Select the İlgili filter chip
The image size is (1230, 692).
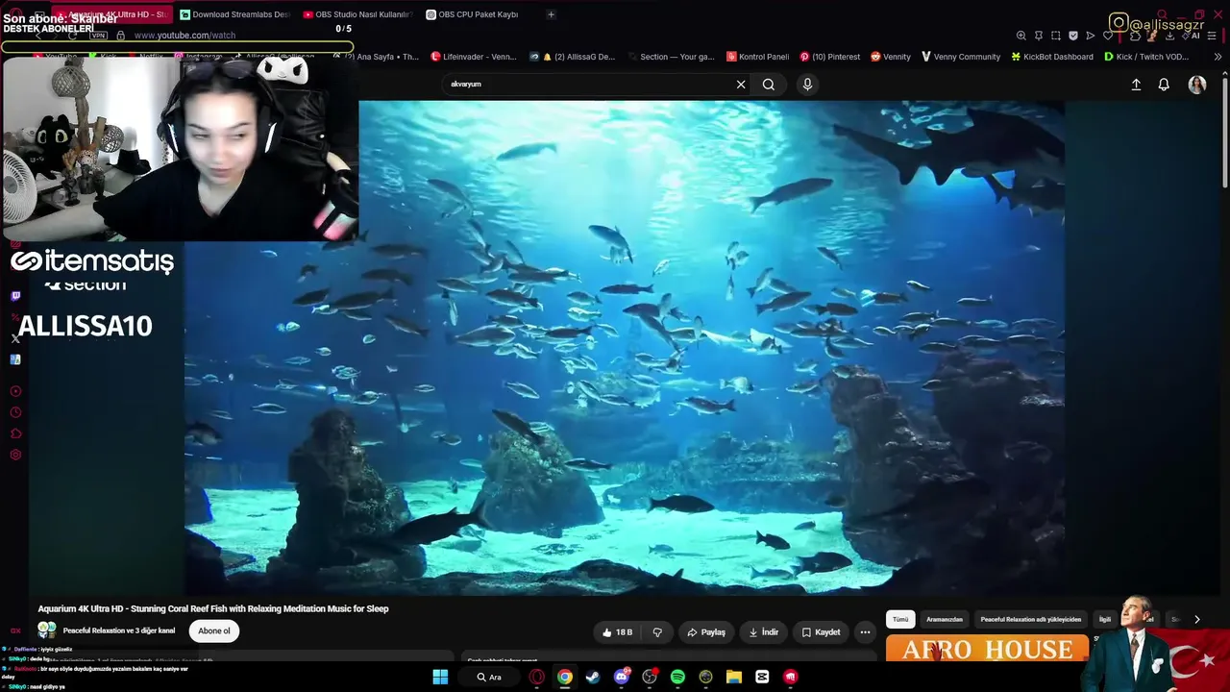(x=1105, y=620)
